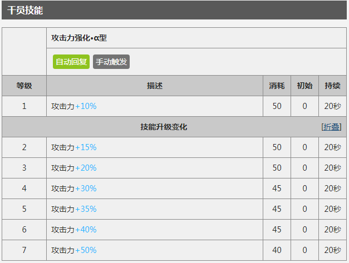Click the blue +35% attack value
Viewport: 349px width, 263px height.
(x=86, y=209)
